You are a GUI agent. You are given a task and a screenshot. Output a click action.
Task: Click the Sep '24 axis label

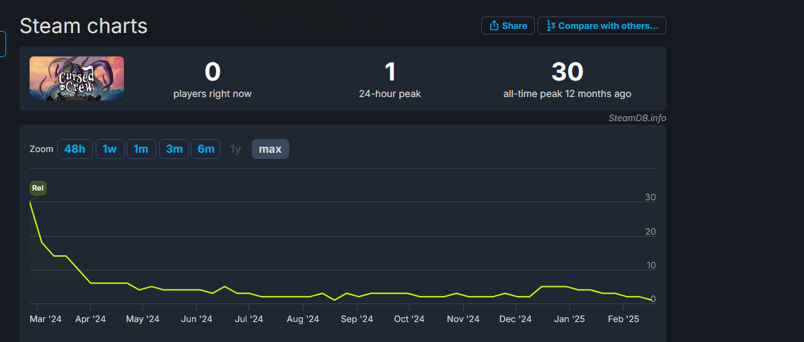click(x=357, y=319)
